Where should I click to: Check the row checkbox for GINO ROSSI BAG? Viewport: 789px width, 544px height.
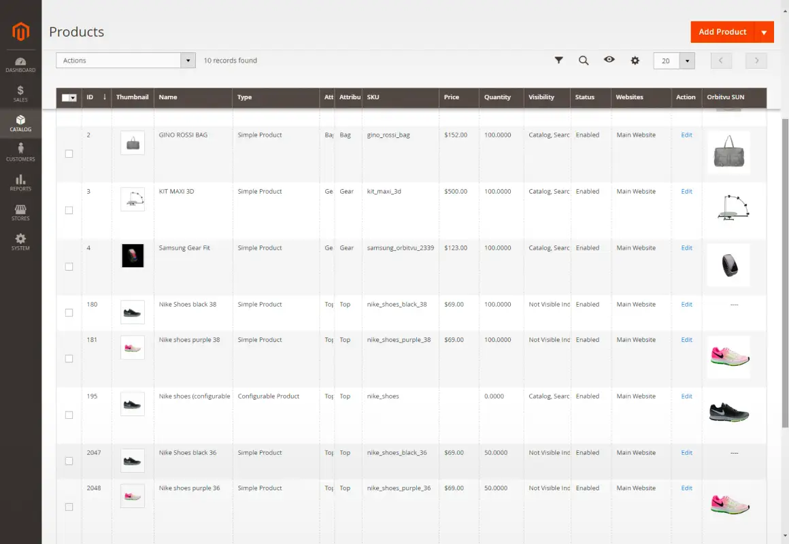click(x=69, y=154)
